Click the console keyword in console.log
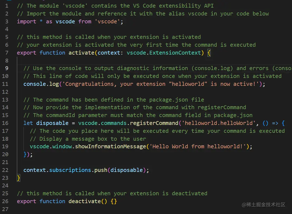This screenshot has height=214, width=292. (35, 84)
